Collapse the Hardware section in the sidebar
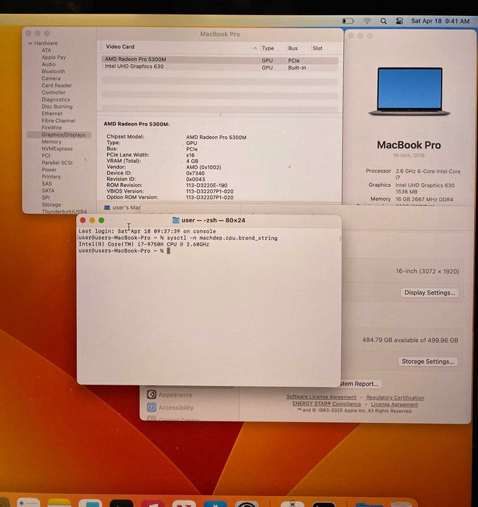 click(30, 43)
